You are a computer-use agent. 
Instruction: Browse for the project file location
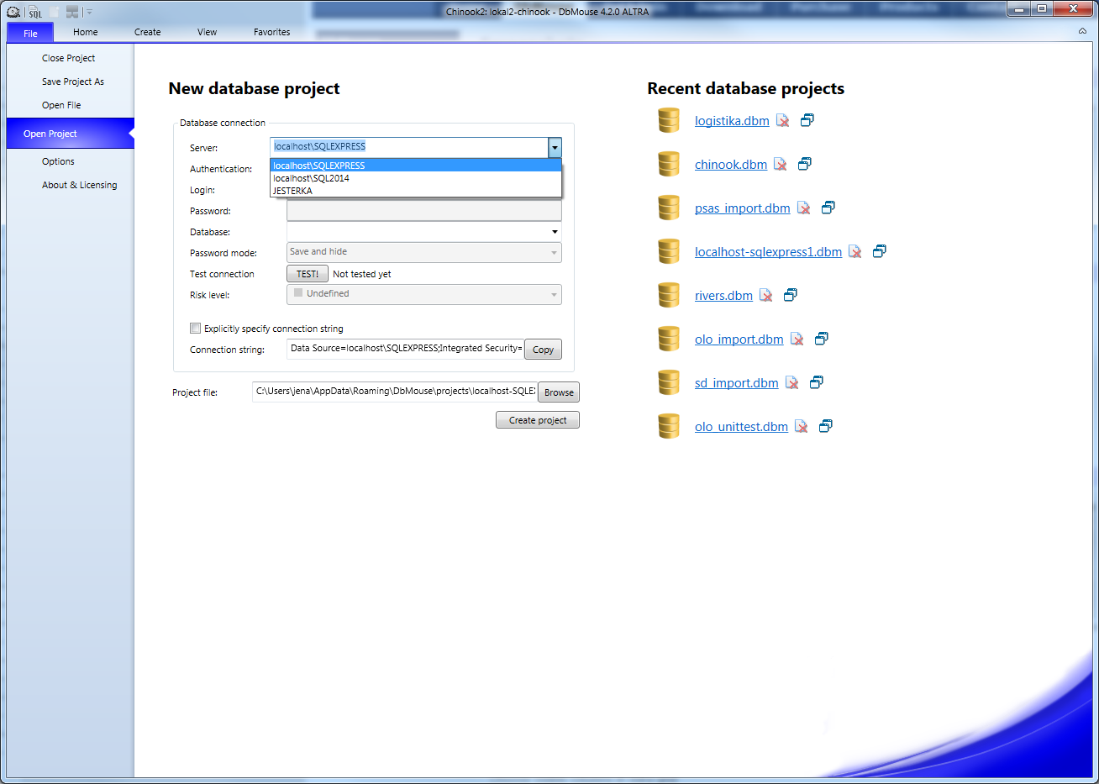[559, 392]
